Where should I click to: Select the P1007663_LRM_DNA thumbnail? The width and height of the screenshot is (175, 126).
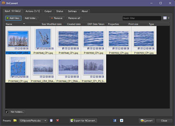43,67
